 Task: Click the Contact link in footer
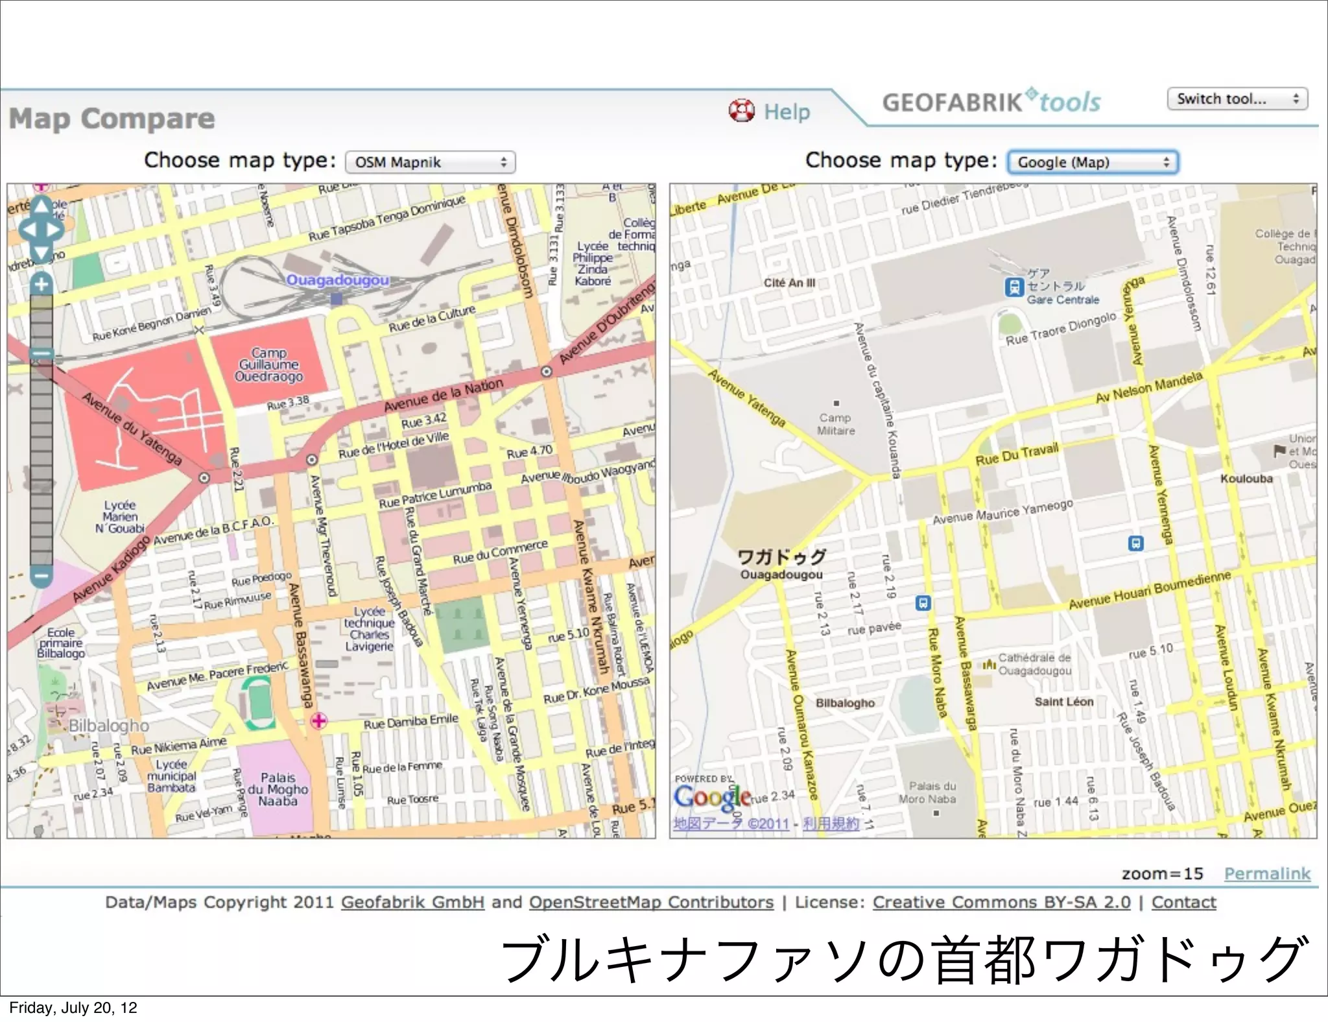pyautogui.click(x=1183, y=902)
